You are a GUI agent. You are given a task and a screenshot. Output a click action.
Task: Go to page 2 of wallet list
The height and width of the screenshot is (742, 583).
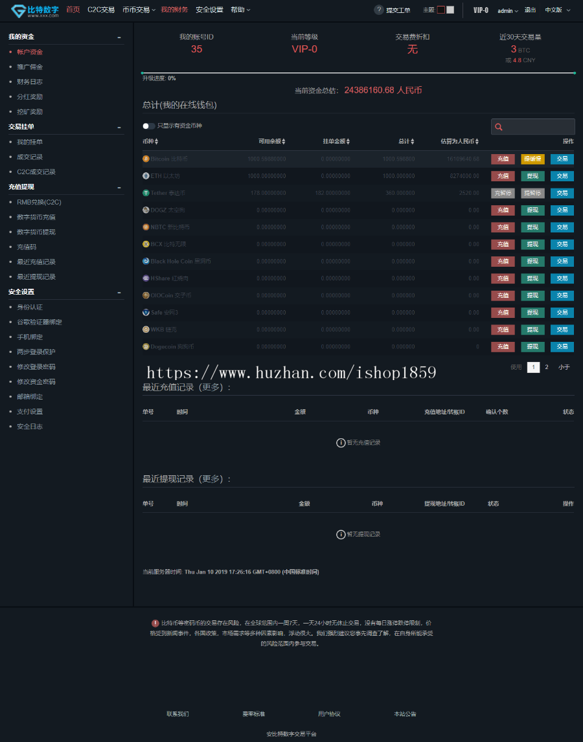pyautogui.click(x=547, y=367)
